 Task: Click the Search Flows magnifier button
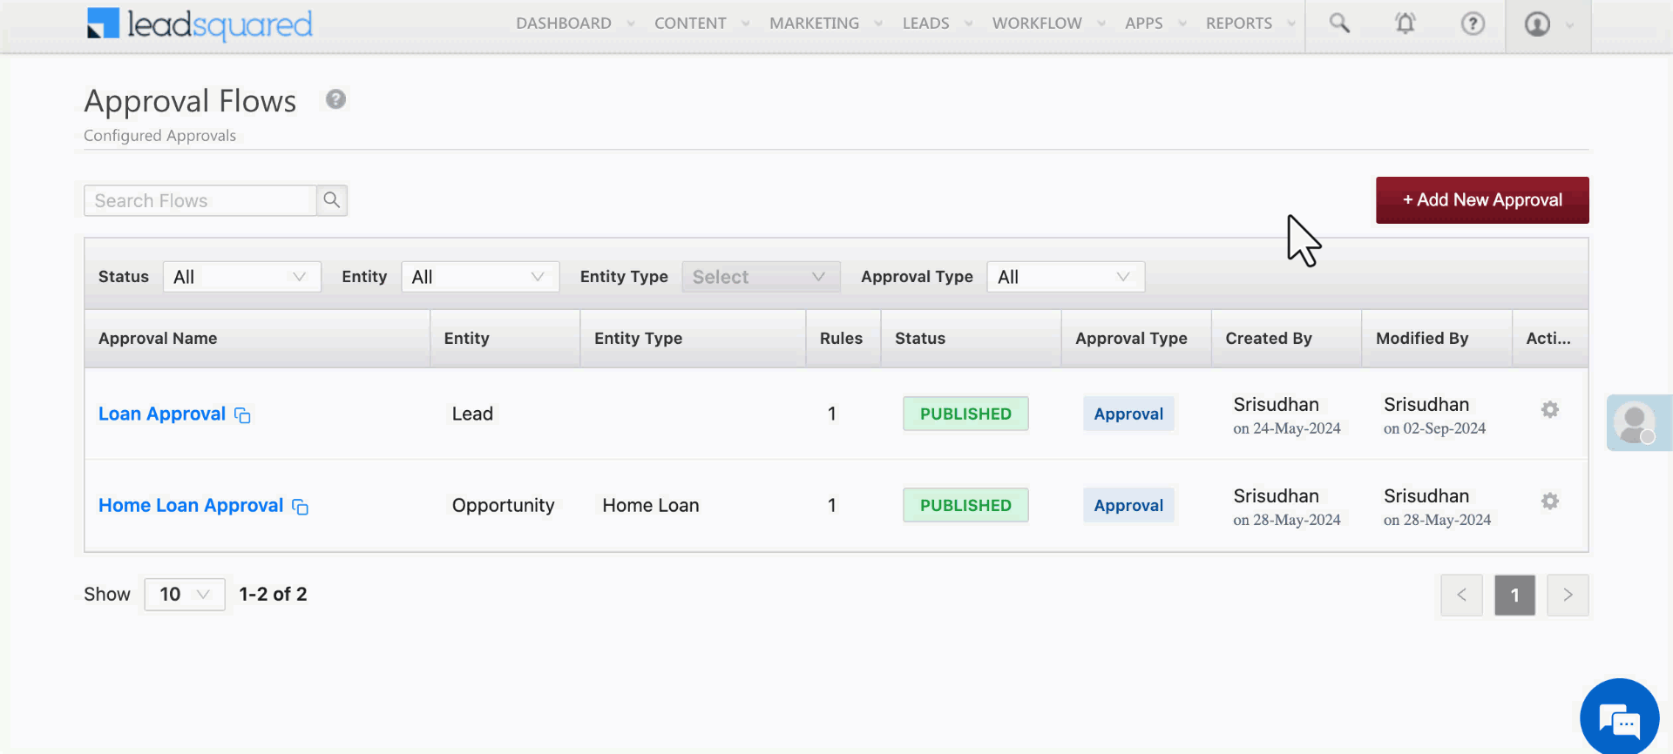(332, 200)
